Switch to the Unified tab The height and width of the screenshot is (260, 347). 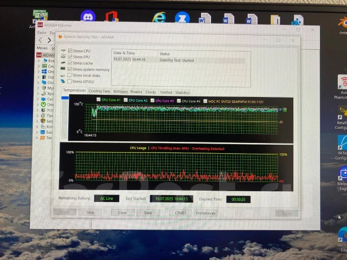click(166, 92)
